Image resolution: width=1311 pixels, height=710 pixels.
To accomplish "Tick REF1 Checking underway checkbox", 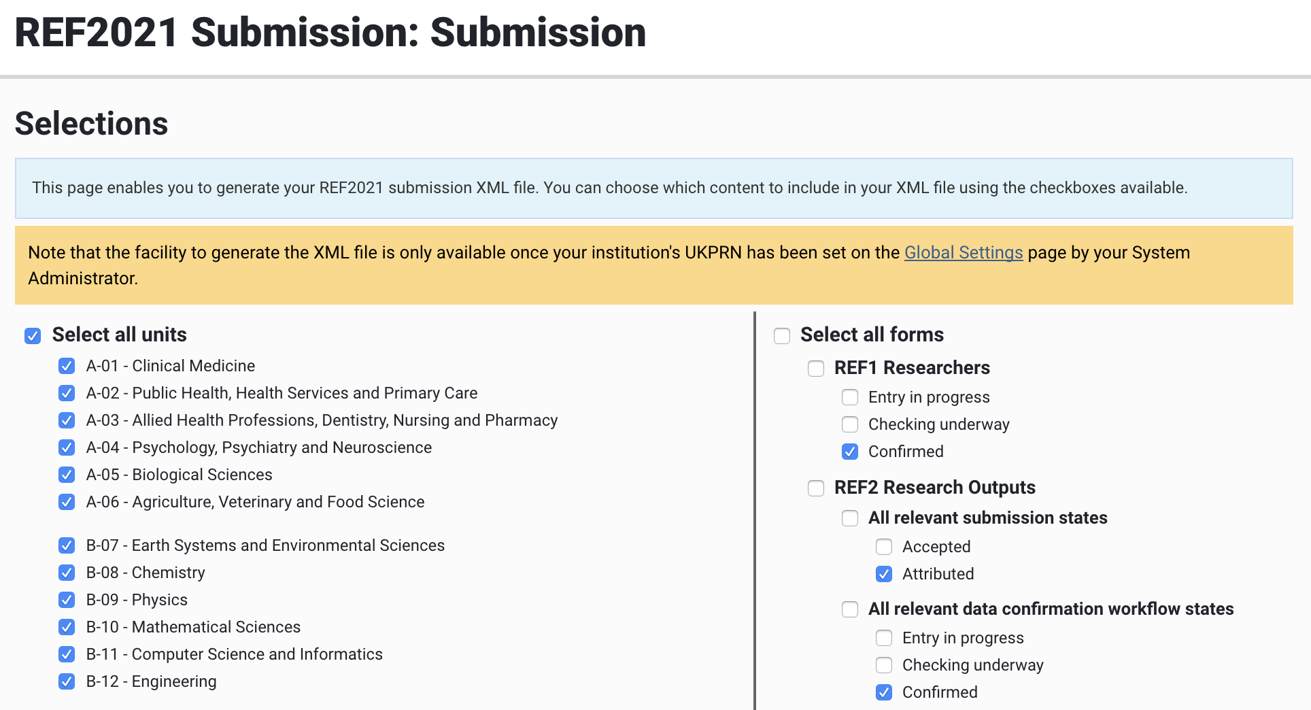I will pyautogui.click(x=850, y=424).
